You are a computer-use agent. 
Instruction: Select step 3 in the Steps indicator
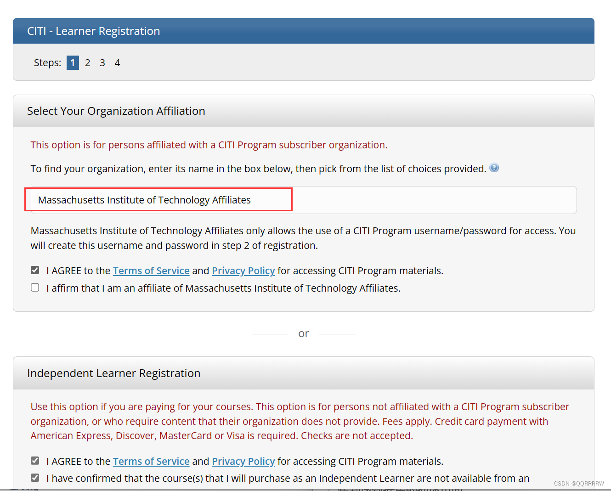coord(102,62)
